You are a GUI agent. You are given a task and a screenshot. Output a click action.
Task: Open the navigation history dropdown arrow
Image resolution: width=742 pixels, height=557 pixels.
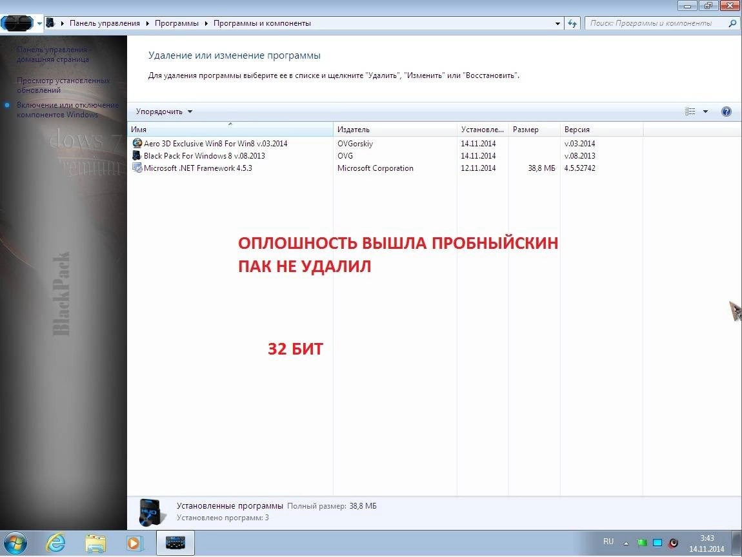(40, 23)
